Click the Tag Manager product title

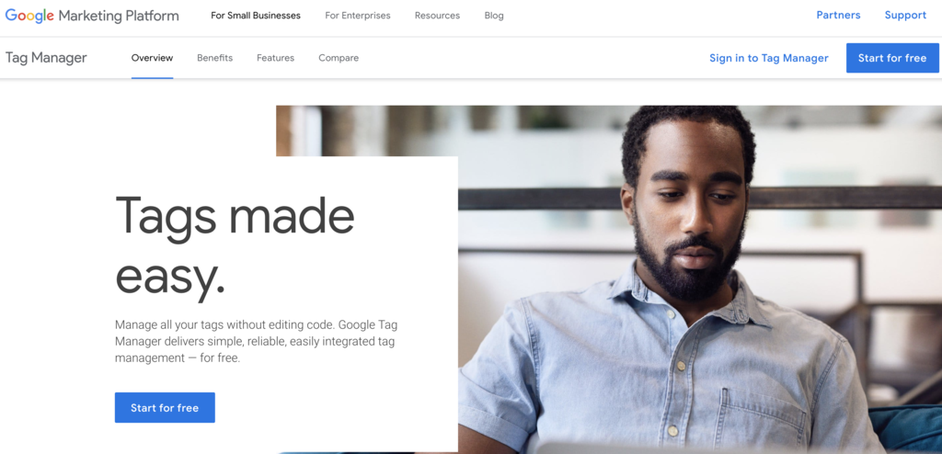pos(46,58)
